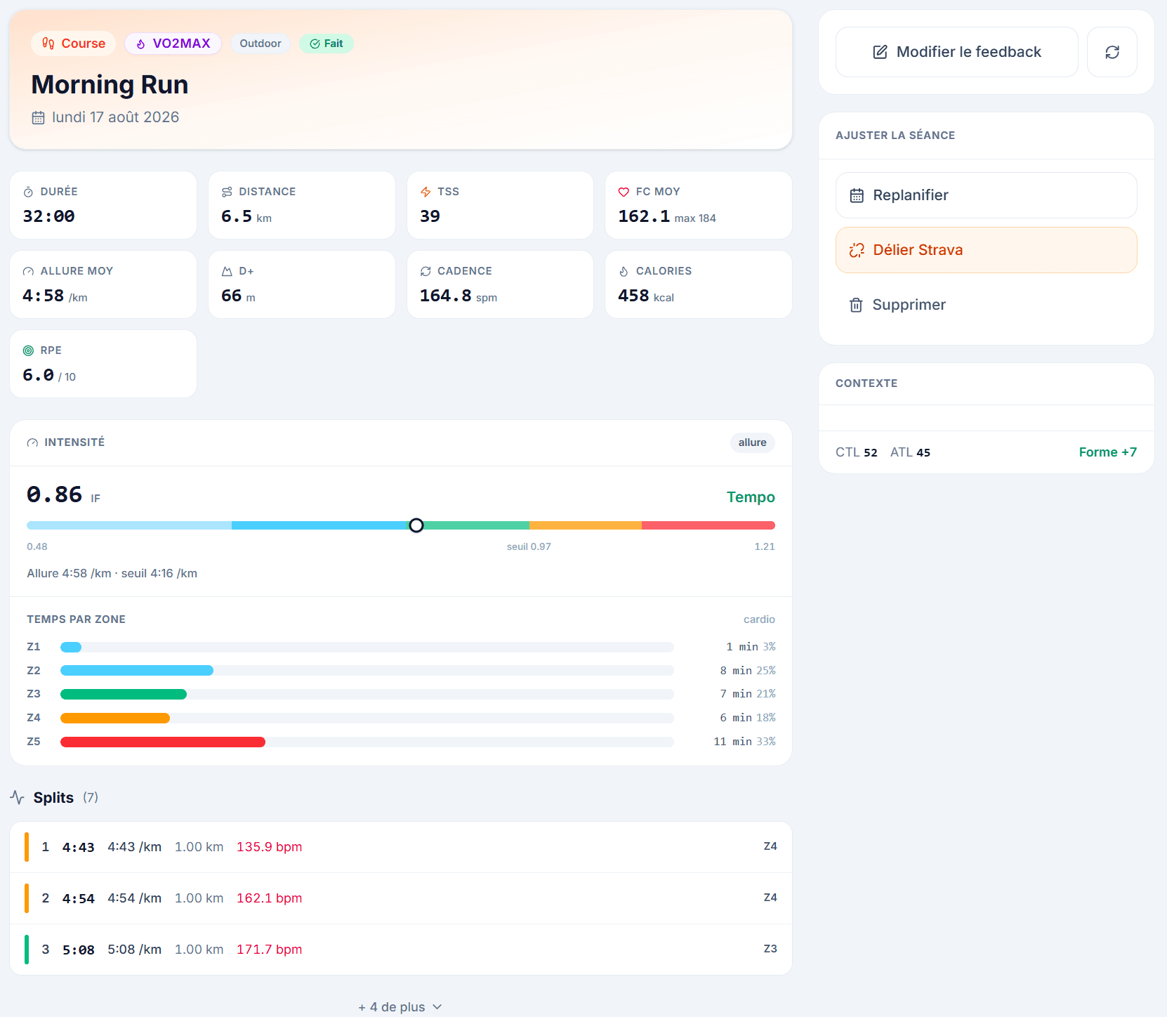Click the gauge icon beside Intensité
Viewport: 1167px width, 1017px height.
[32, 442]
